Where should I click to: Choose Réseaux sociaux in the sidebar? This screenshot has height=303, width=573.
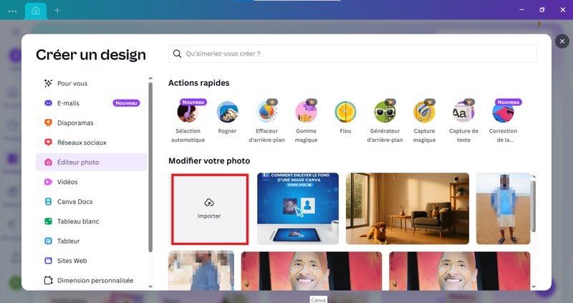point(92,143)
